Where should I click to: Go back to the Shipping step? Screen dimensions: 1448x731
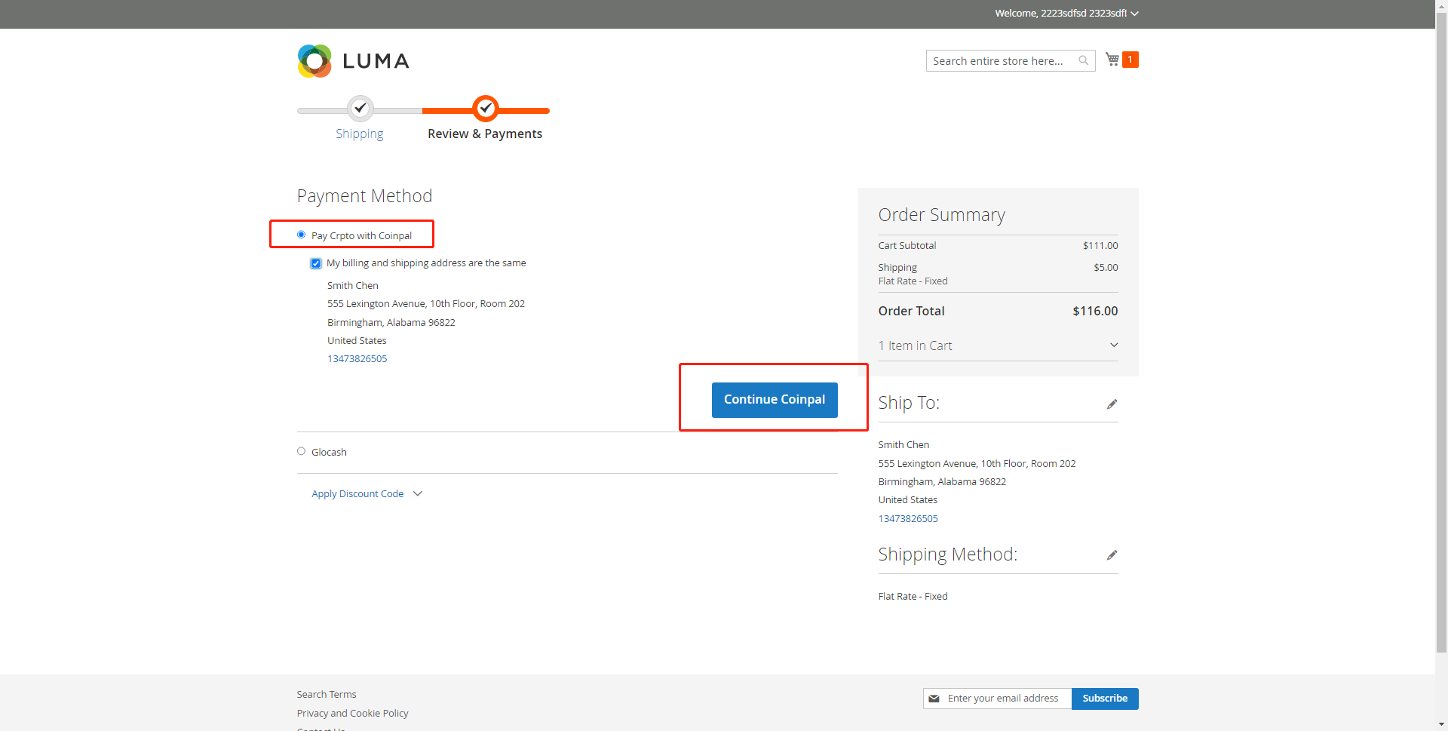pos(360,134)
